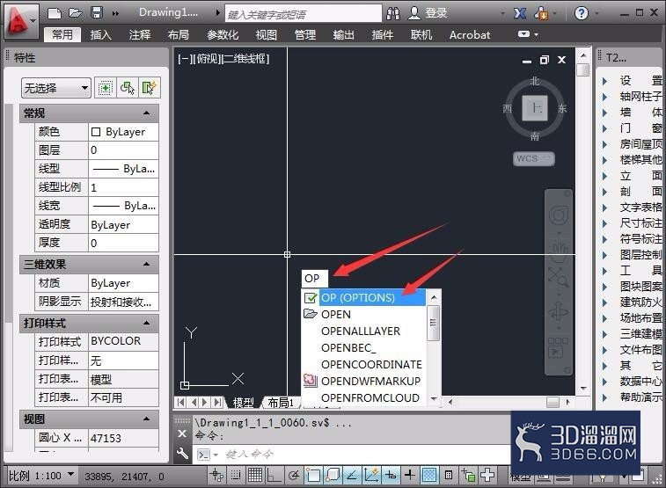The width and height of the screenshot is (666, 488).
Task: Switch to the 布局1 layout tab
Action: tap(281, 403)
